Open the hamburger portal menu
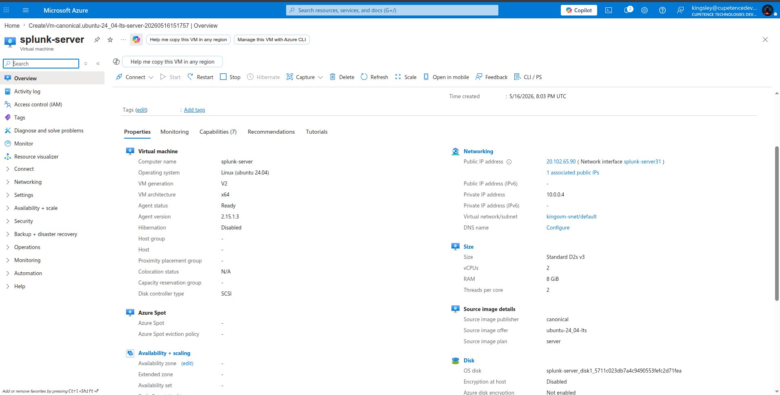 [26, 10]
